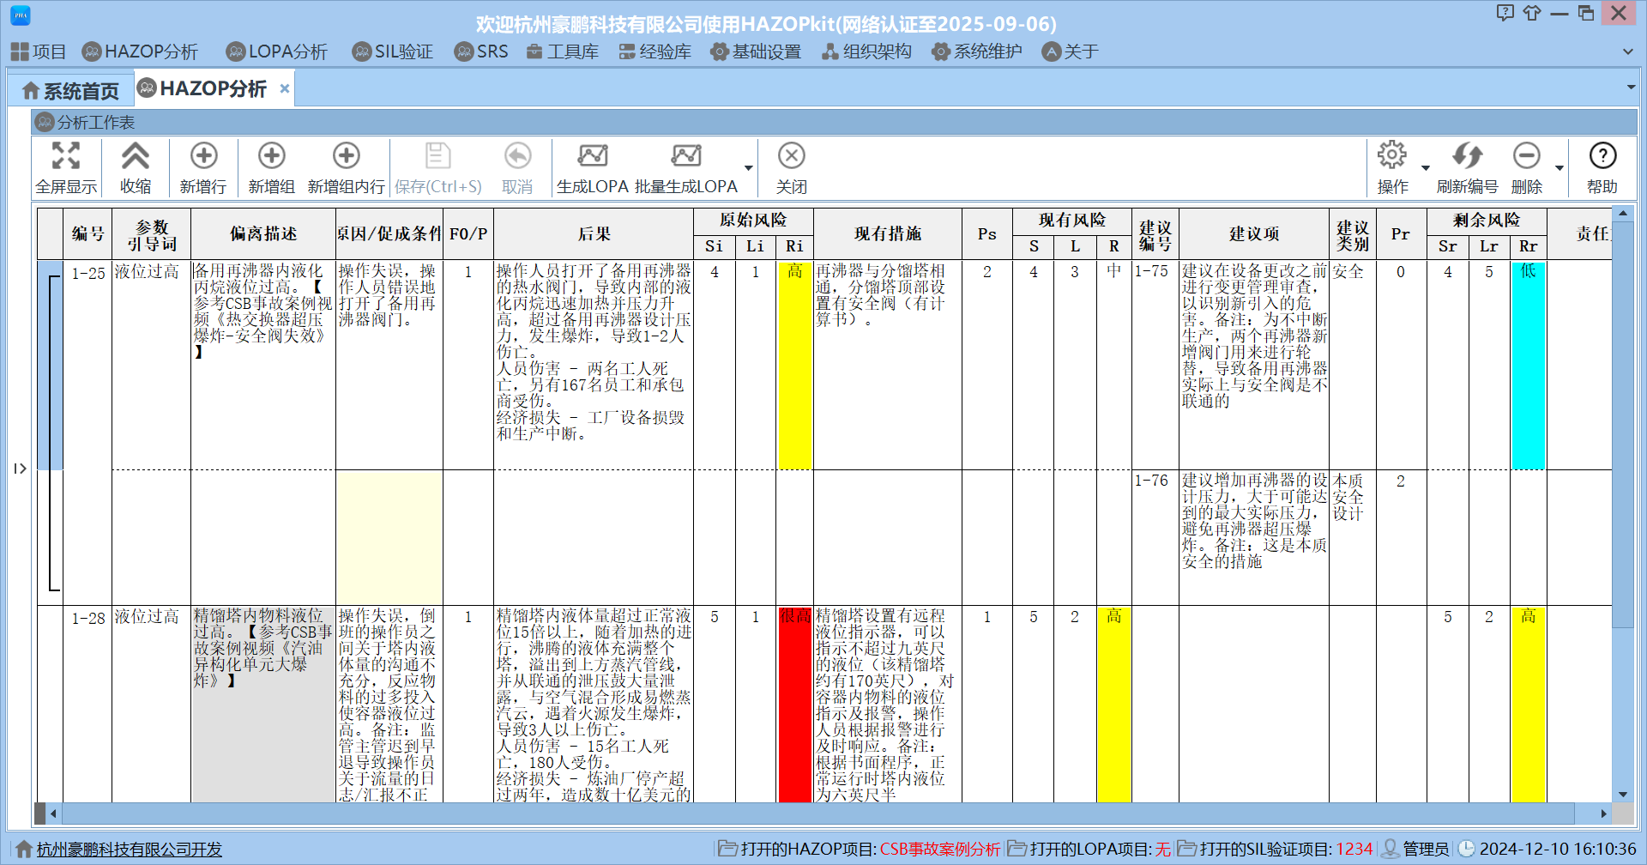Image resolution: width=1647 pixels, height=865 pixels.
Task: Collapse rows with 收缩 icon
Action: [136, 156]
